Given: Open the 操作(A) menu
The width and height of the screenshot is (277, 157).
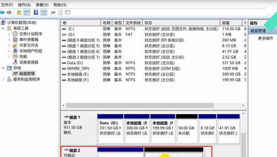Looking at the screenshot, I should 24,5.
